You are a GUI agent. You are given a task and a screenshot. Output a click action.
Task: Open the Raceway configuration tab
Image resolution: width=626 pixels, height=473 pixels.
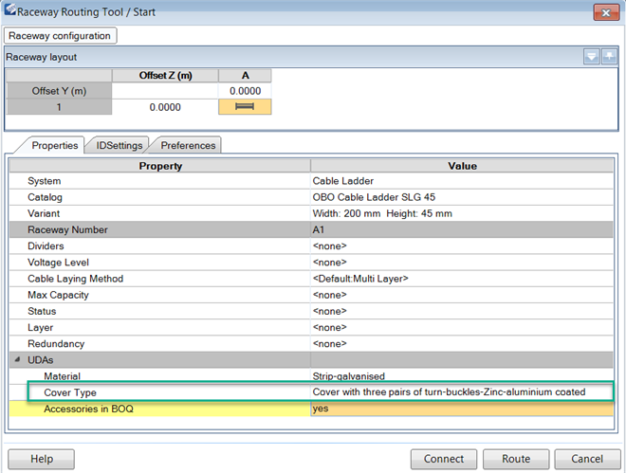click(60, 35)
